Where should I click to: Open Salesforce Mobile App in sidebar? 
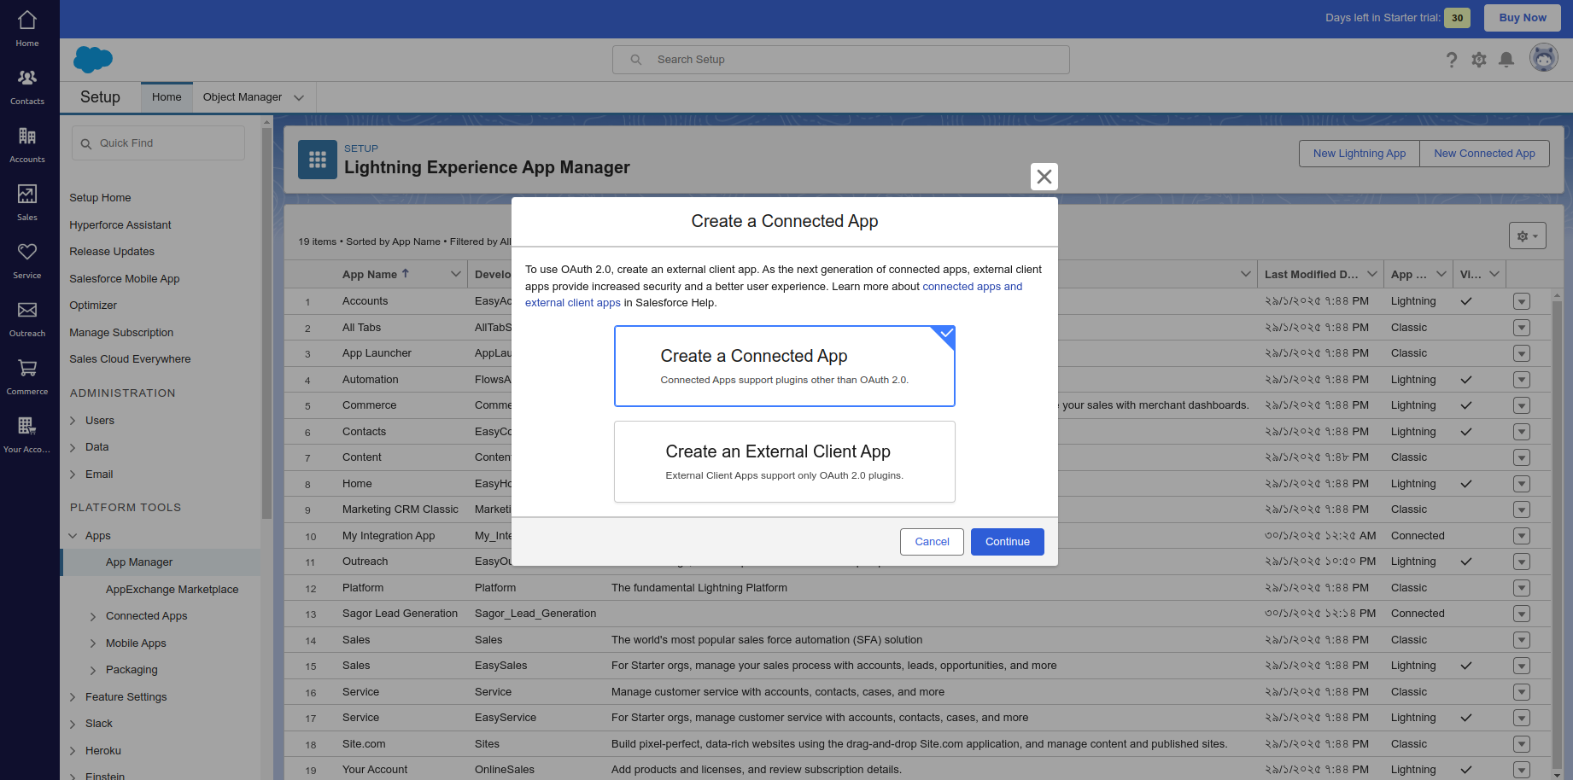tap(125, 279)
